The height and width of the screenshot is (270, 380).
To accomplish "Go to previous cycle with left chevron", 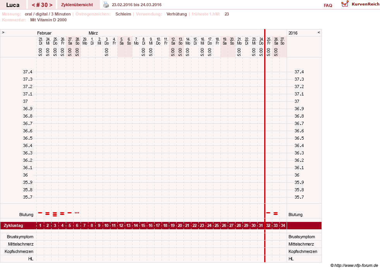I will coord(34,5).
